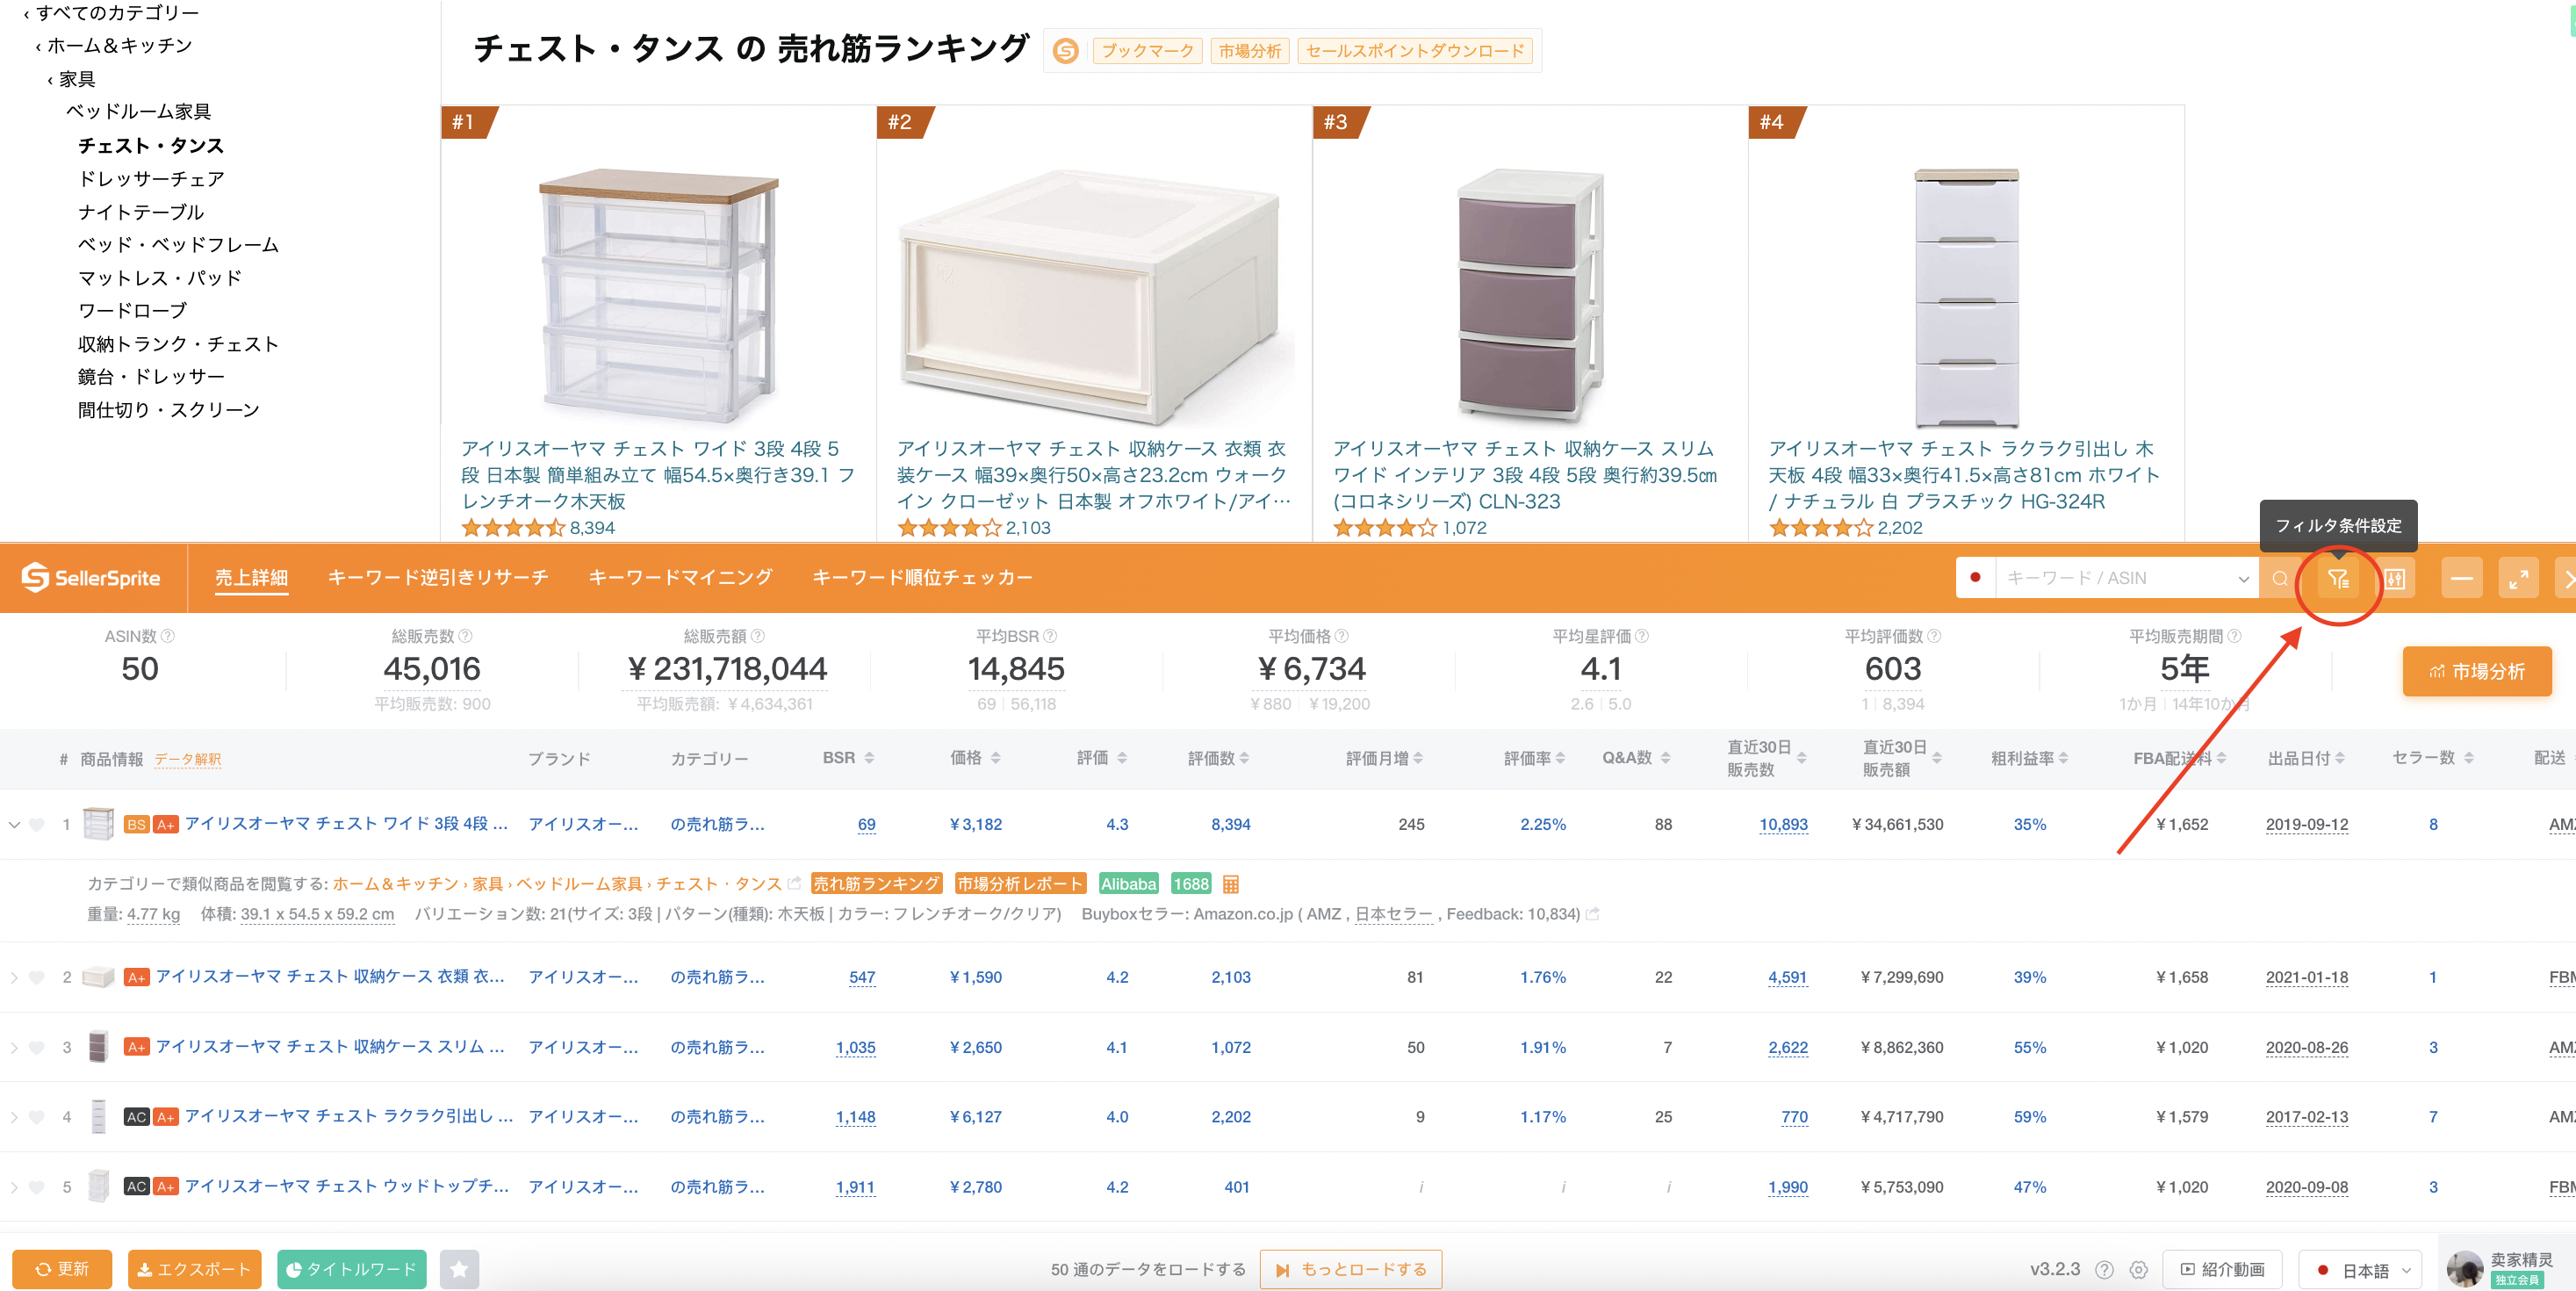Click the magnifier search icon in orange bar

tap(2279, 578)
